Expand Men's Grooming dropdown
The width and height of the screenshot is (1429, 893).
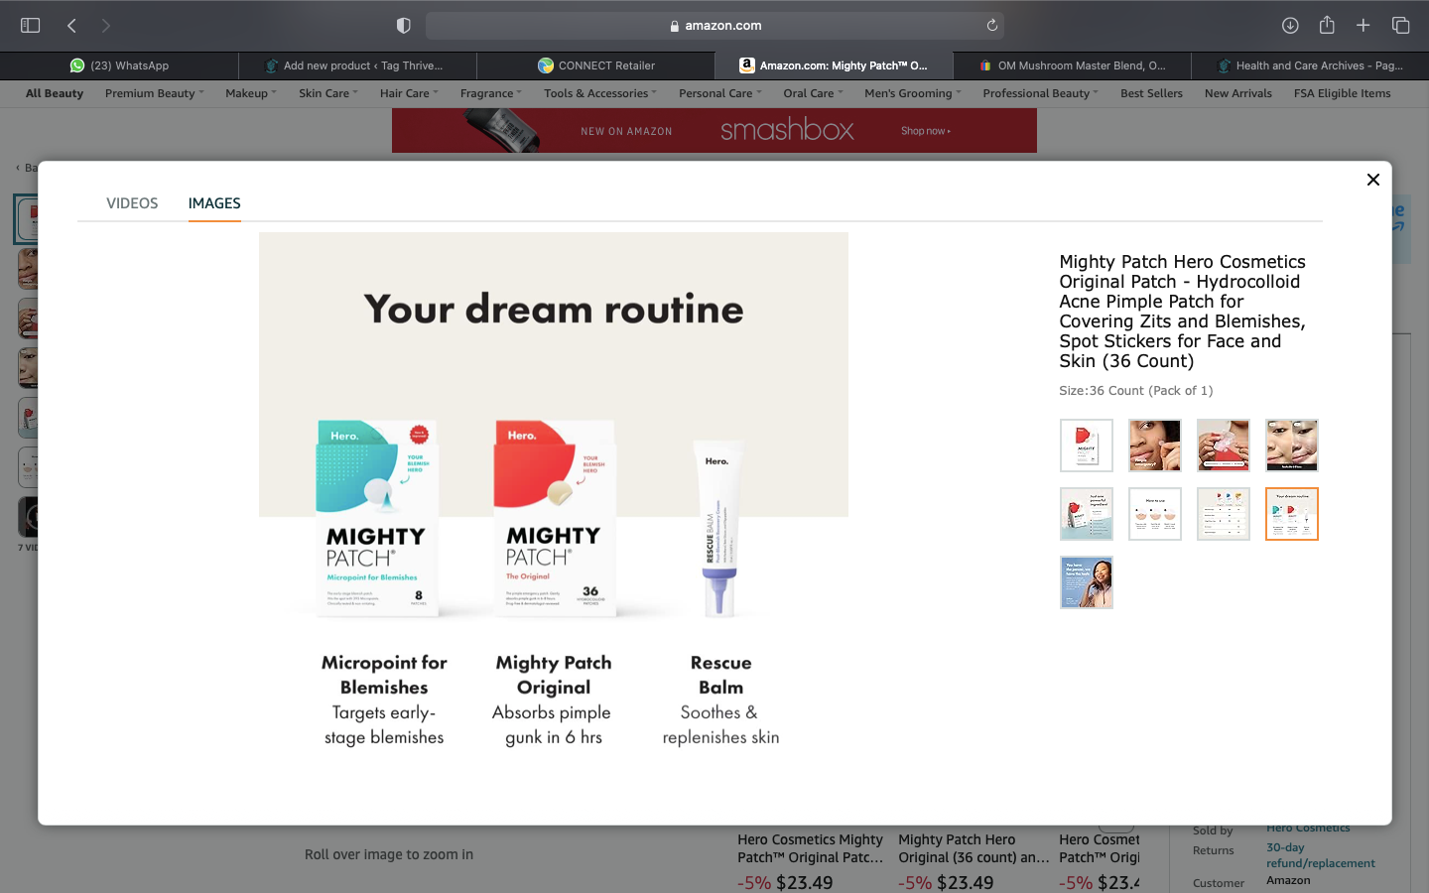click(912, 93)
